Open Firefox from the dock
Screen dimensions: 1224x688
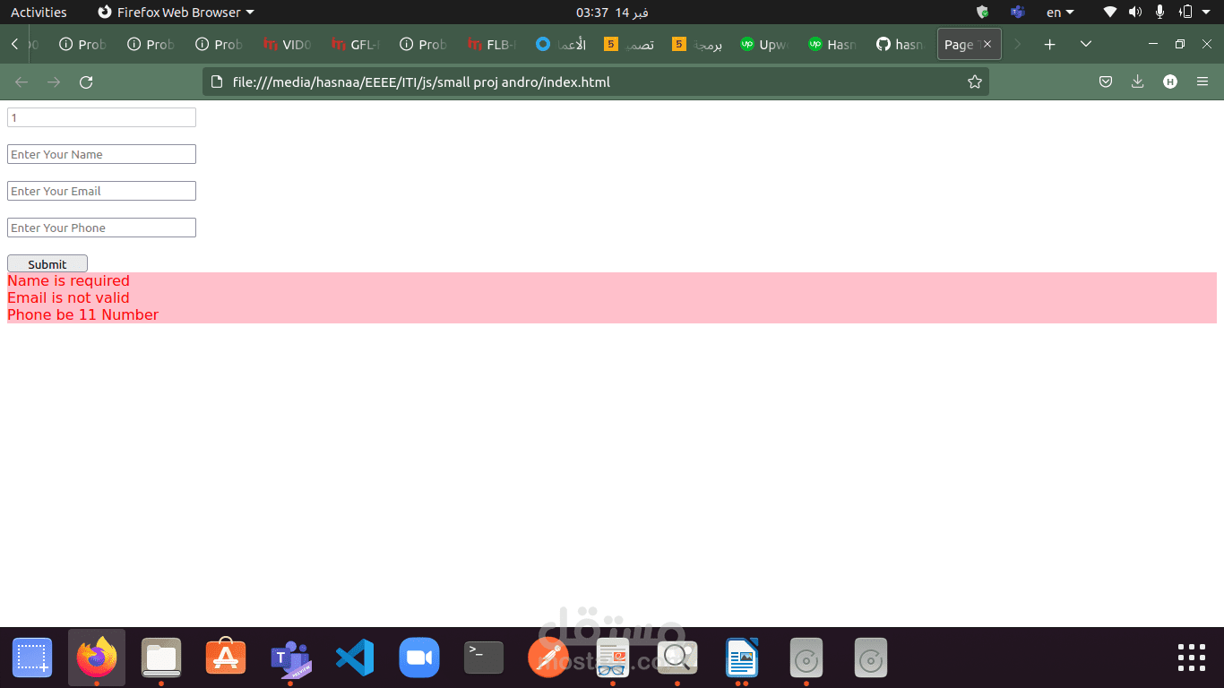(x=97, y=658)
